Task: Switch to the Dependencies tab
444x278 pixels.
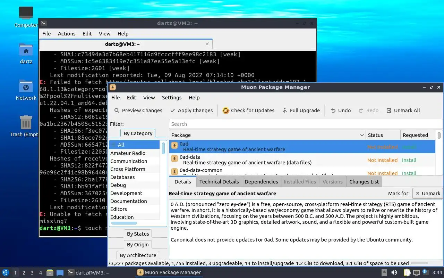Action: point(261,182)
